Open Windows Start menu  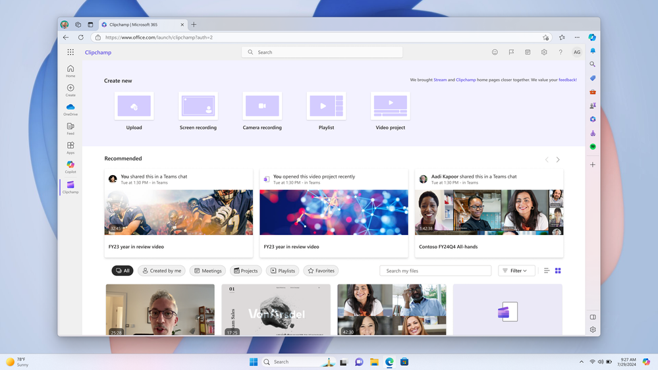click(x=254, y=361)
